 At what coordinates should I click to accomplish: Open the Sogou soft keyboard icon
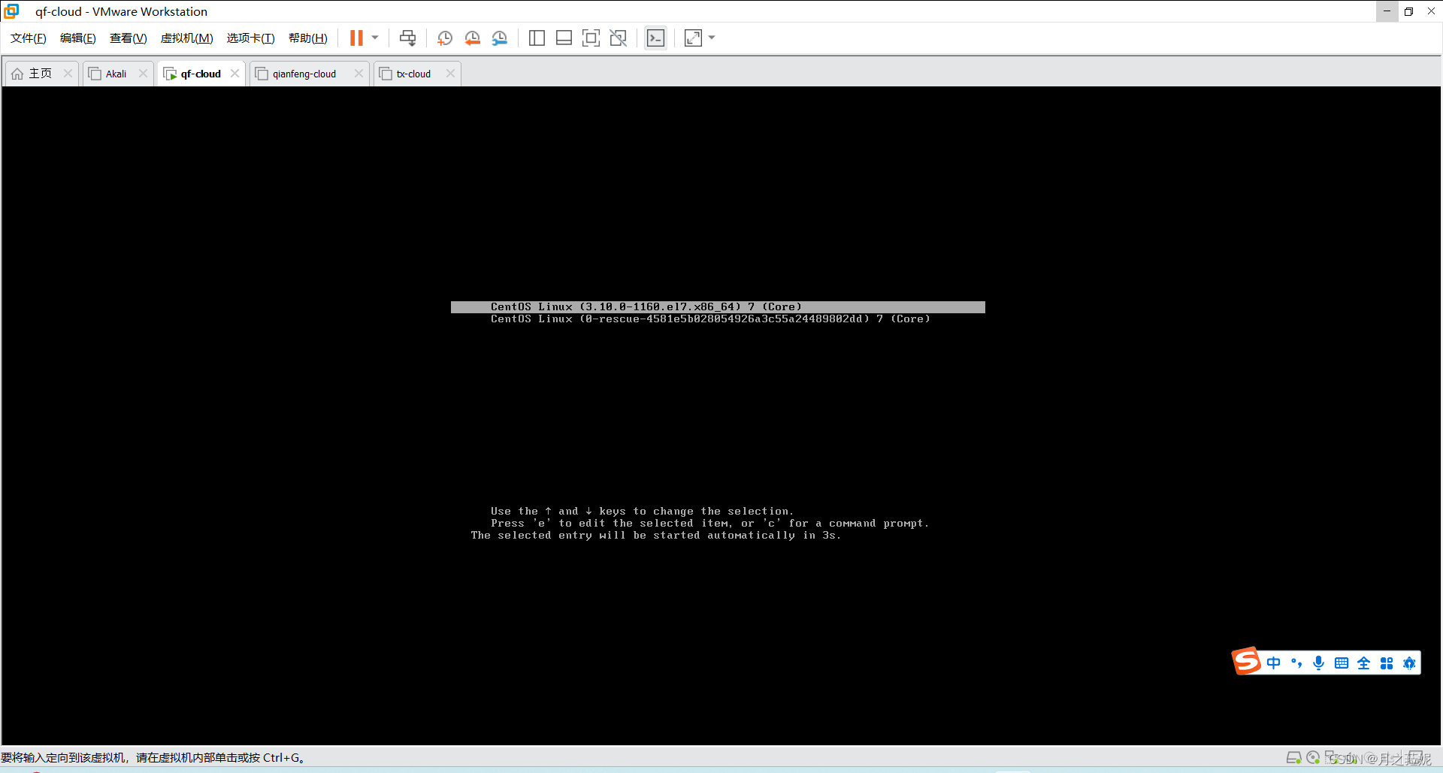tap(1342, 663)
